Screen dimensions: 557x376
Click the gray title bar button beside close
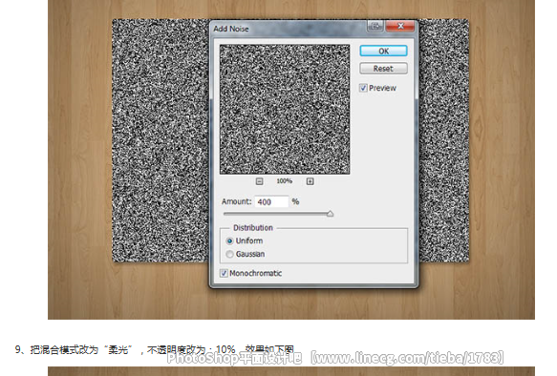(x=375, y=27)
